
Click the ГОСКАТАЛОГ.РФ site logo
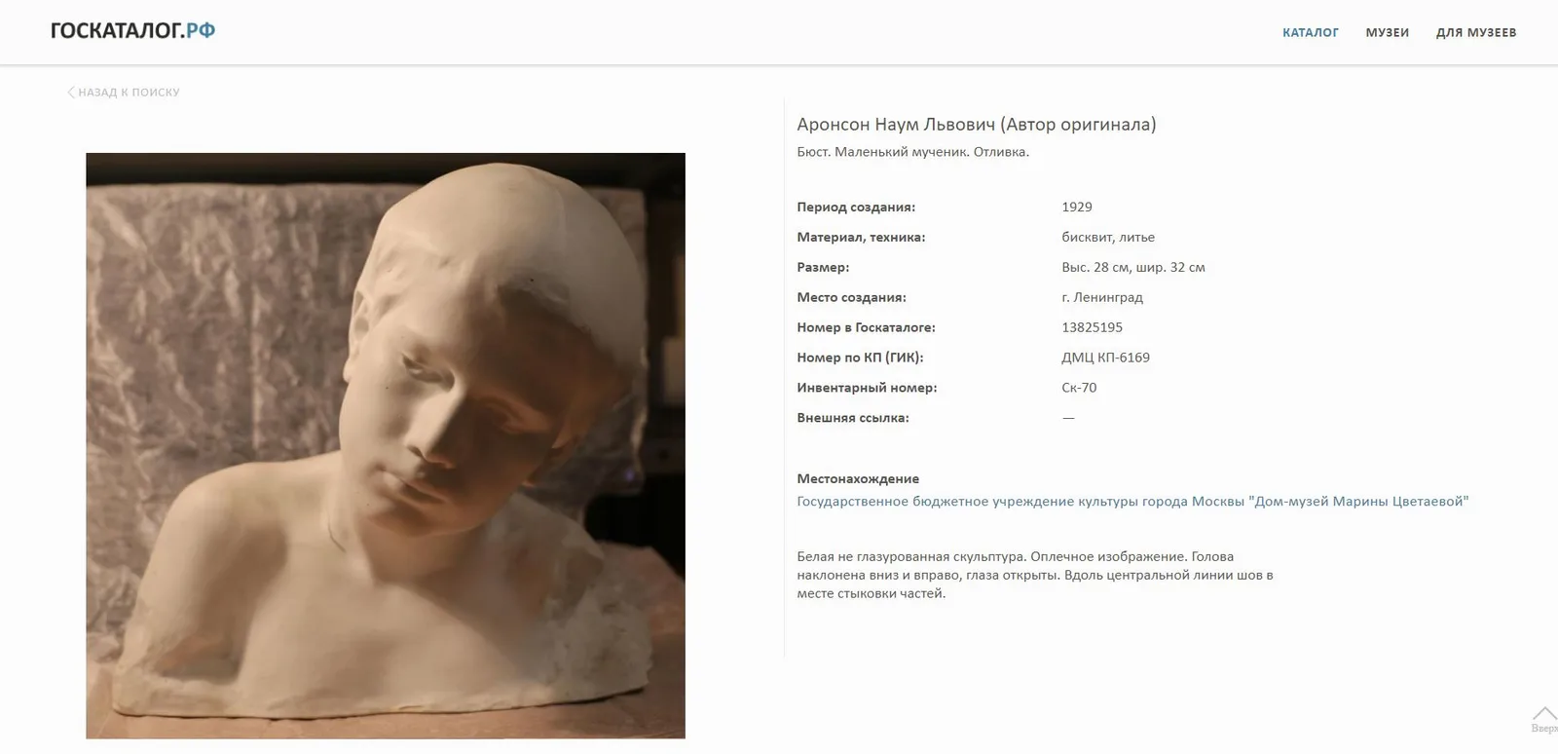tap(132, 30)
